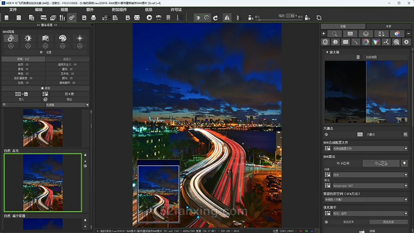Open the 算法 Ausgewogen (AI) dropdown
The height and width of the screenshot is (233, 414).
pyautogui.click(x=370, y=186)
